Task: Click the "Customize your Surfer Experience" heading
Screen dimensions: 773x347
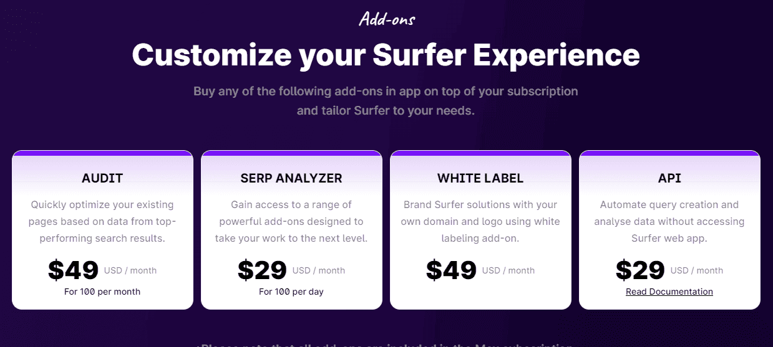Action: point(386,55)
